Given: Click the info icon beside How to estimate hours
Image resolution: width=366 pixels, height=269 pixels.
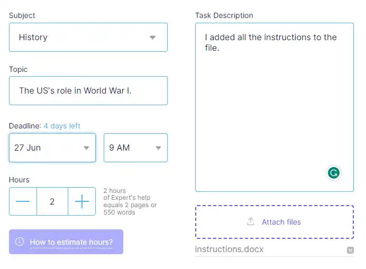Looking at the screenshot, I should tap(20, 242).
